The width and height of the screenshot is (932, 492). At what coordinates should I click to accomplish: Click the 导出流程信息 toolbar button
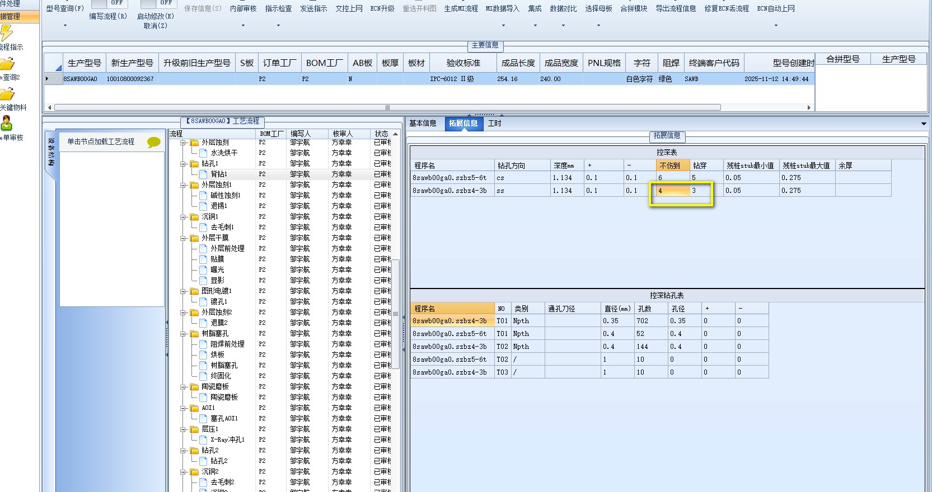tap(676, 9)
